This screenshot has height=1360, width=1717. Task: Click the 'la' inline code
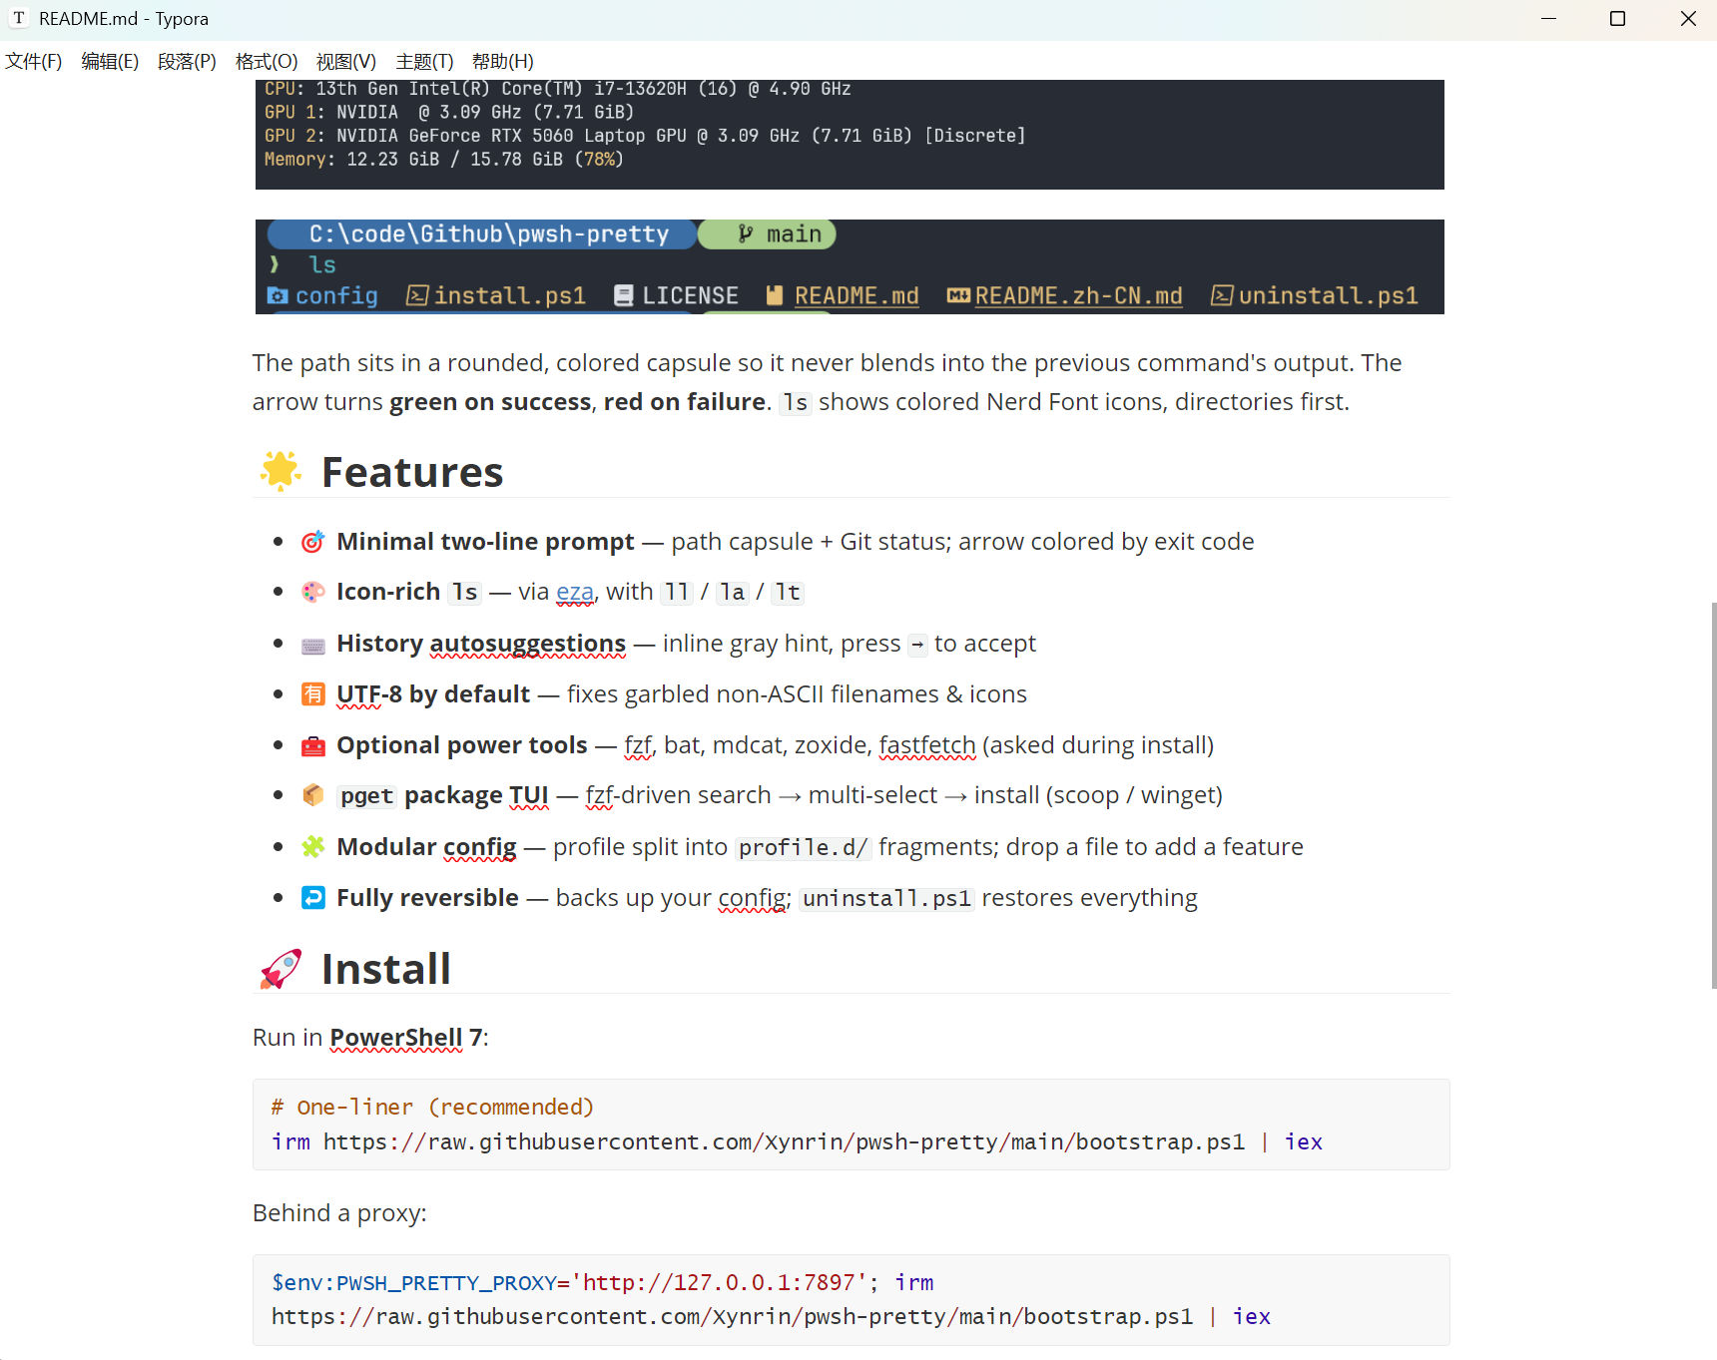(733, 592)
